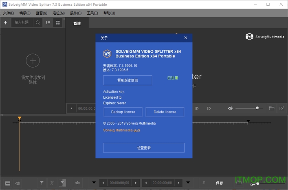This screenshot has height=190, width=288.
Task: Click the add marker icon
Action: (x=42, y=183)
